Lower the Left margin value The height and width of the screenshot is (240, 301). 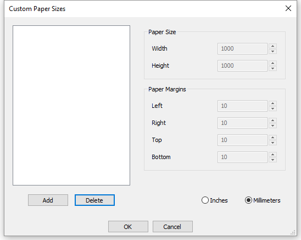tap(272, 108)
